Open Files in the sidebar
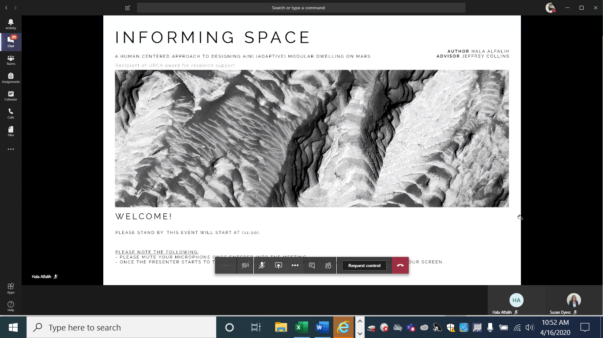This screenshot has width=603, height=338. [x=11, y=131]
